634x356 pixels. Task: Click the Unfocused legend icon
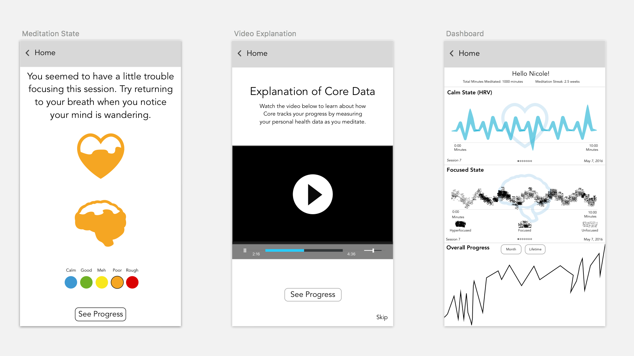coord(590,224)
